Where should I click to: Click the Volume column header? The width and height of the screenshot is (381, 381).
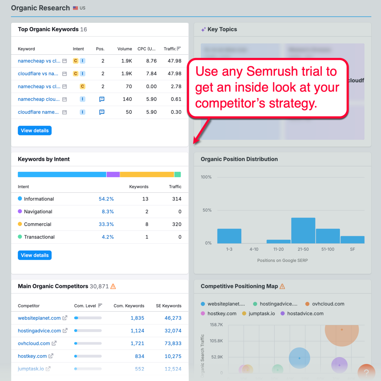[x=124, y=49]
